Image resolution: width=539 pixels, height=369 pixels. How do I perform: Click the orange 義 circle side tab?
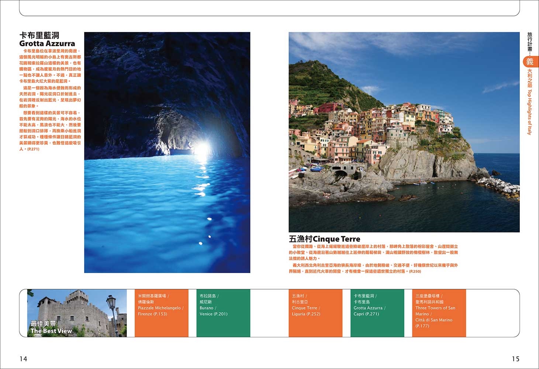click(x=530, y=62)
